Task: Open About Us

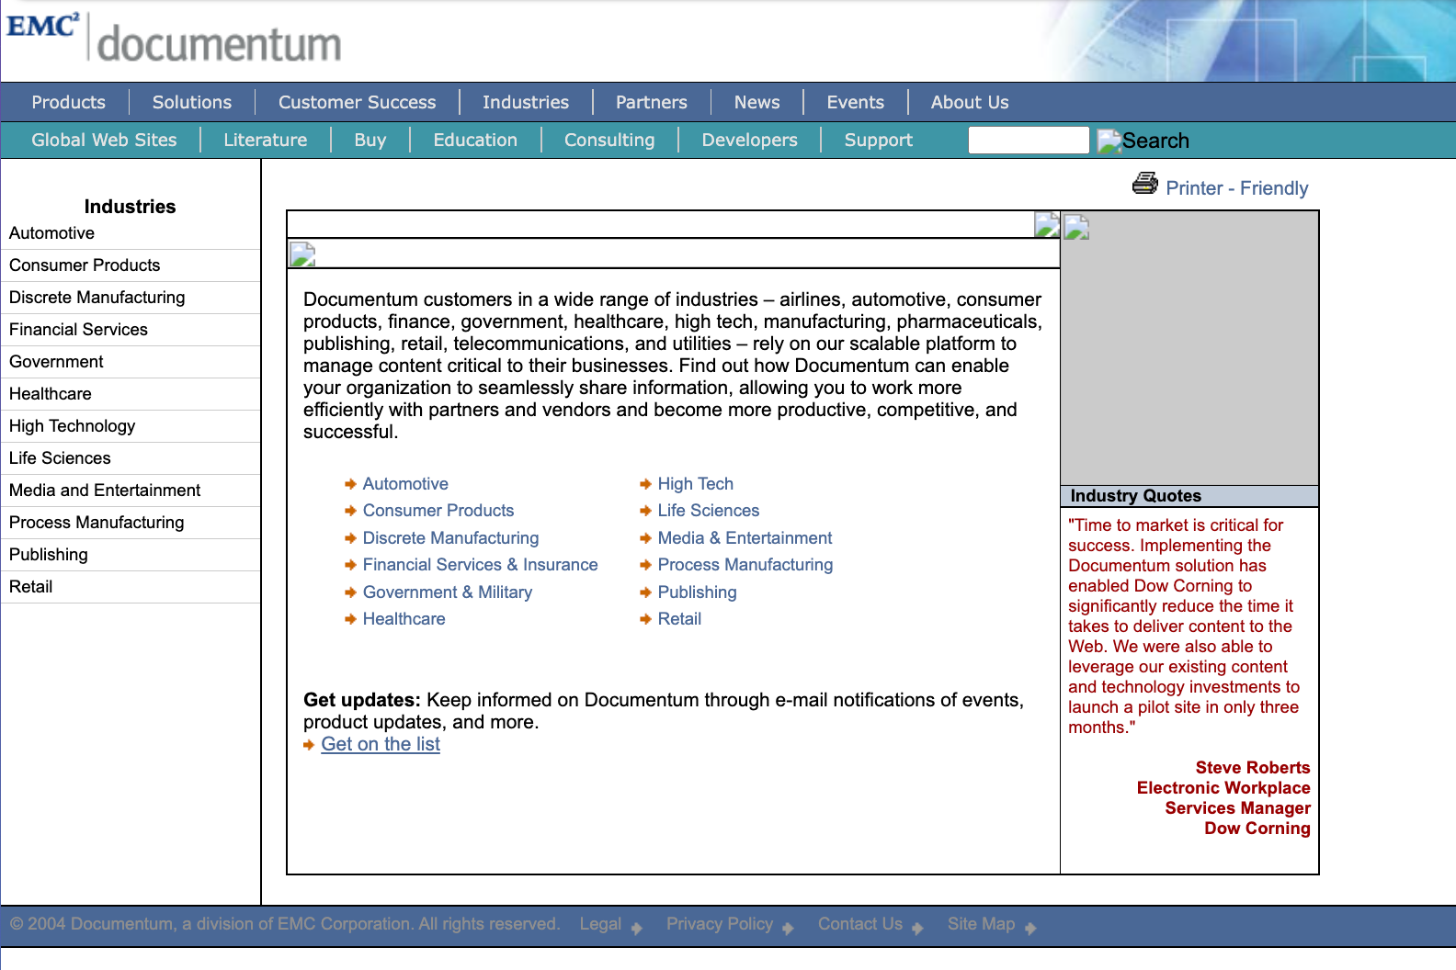Action: pos(970,102)
